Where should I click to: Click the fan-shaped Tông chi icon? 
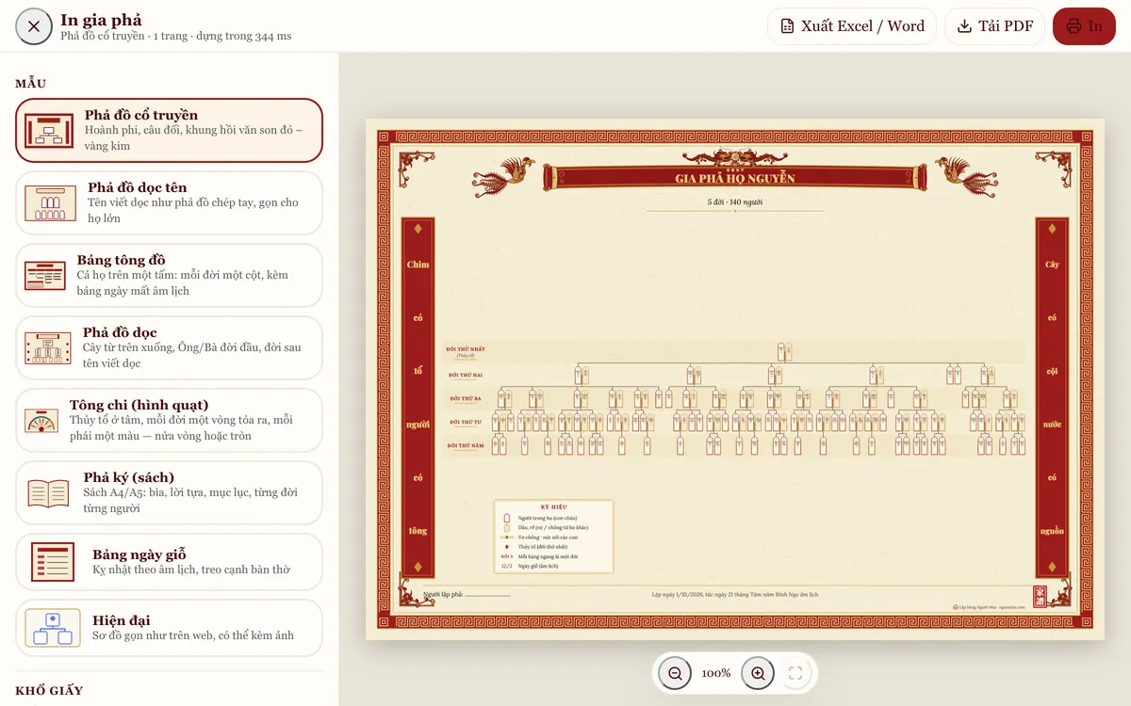41,421
